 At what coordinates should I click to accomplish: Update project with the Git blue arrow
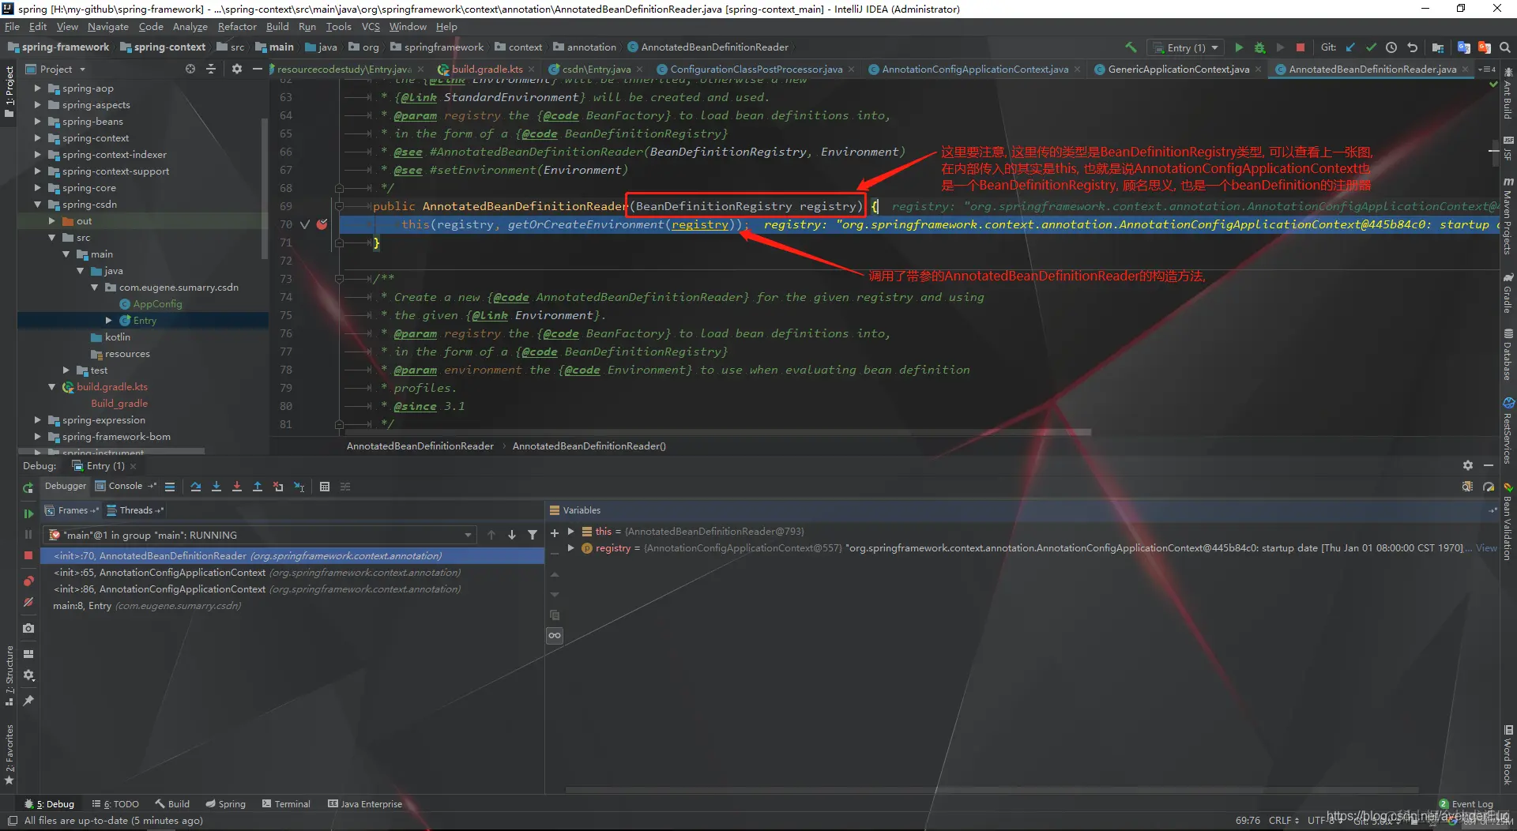click(1350, 47)
